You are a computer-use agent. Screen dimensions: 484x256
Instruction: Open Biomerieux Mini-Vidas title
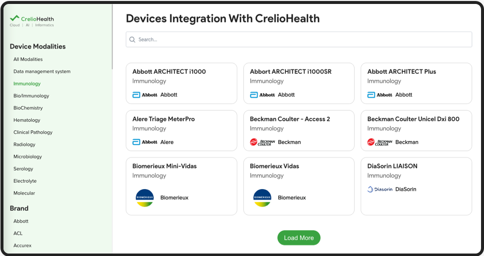(164, 166)
